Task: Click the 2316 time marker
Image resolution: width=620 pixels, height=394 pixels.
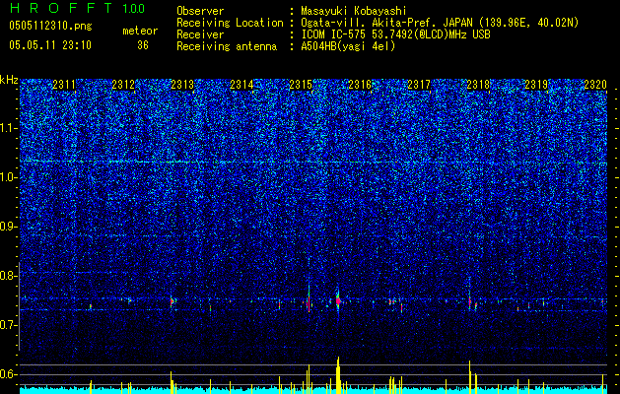Action: click(360, 85)
